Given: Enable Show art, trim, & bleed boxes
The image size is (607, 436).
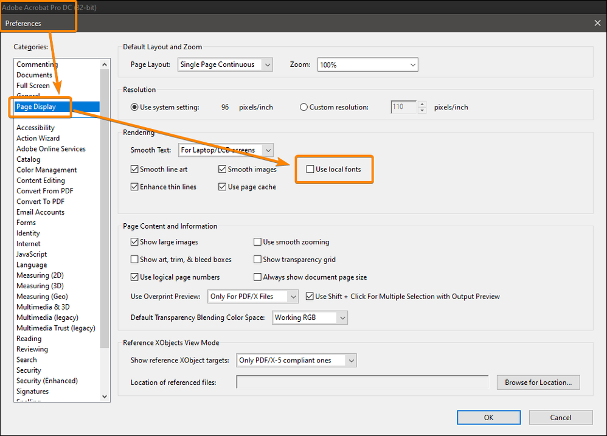Looking at the screenshot, I should (x=134, y=260).
